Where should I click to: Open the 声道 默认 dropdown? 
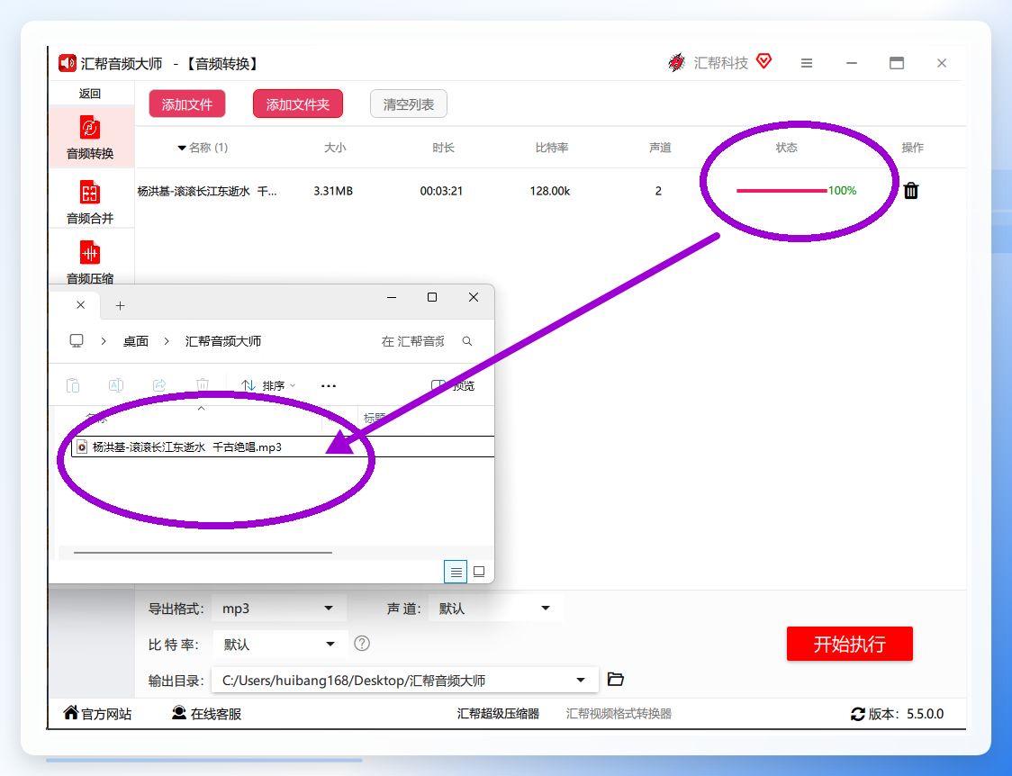pyautogui.click(x=496, y=609)
